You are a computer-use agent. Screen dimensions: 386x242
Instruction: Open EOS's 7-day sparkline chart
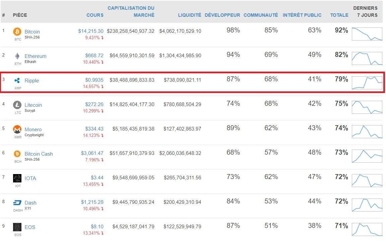click(367, 229)
